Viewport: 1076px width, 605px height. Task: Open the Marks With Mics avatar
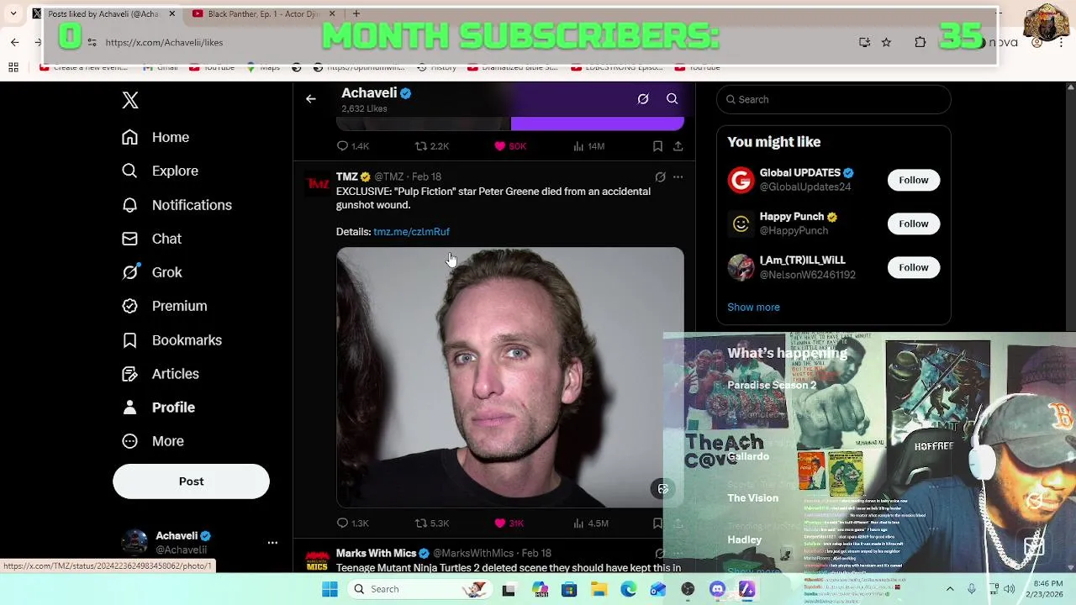tap(317, 560)
